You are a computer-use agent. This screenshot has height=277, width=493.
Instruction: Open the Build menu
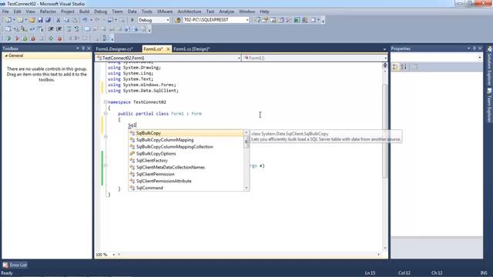[84, 12]
